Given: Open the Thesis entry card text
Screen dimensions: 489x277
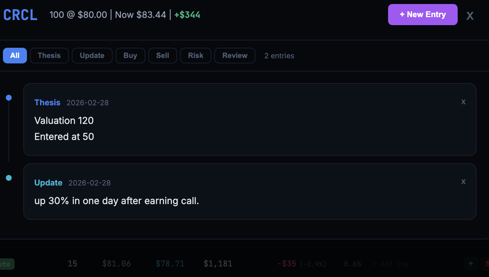Looking at the screenshot, I should (64, 128).
